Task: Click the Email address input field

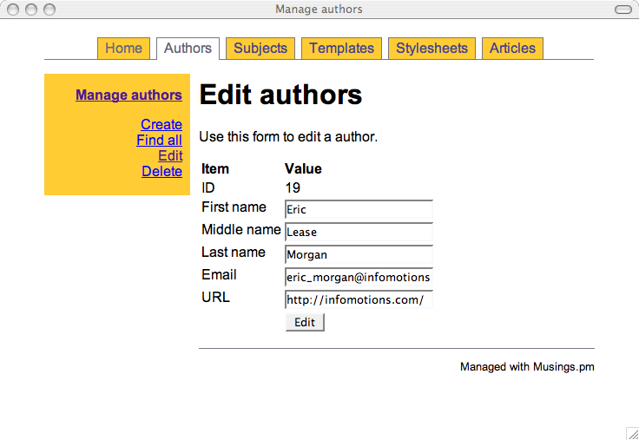Action: click(x=359, y=277)
